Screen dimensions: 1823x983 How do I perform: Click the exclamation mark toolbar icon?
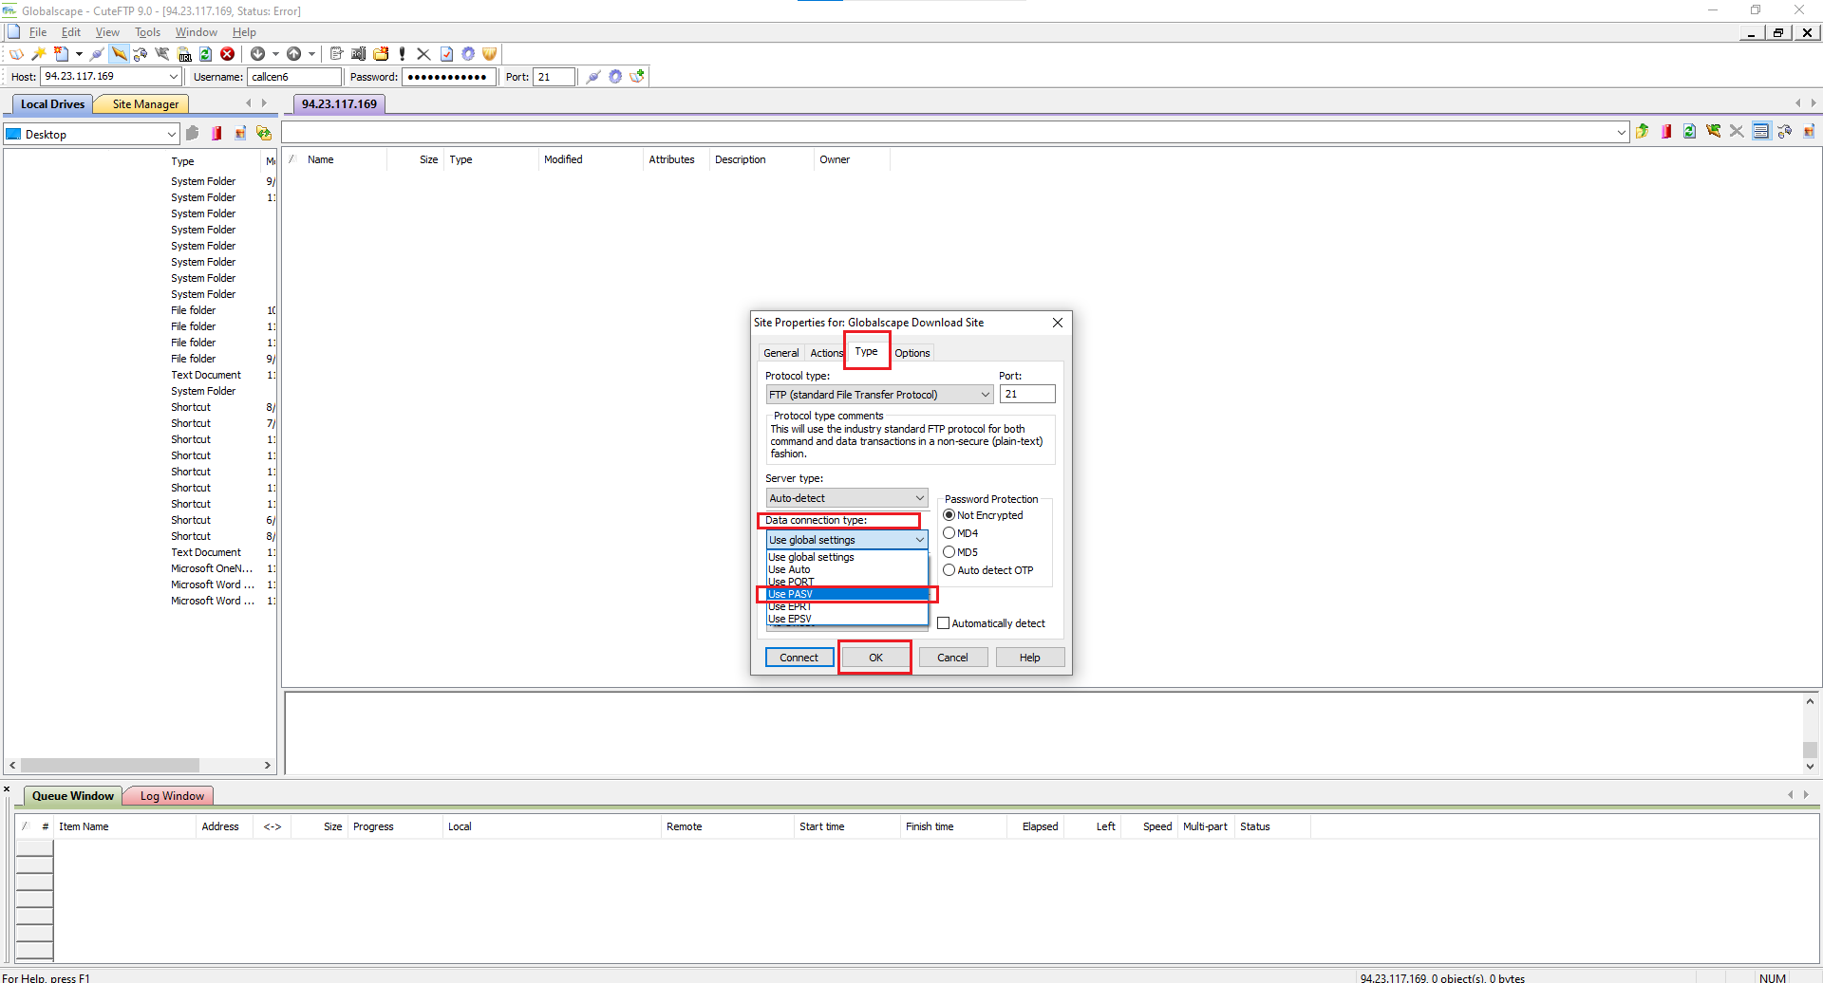point(403,54)
